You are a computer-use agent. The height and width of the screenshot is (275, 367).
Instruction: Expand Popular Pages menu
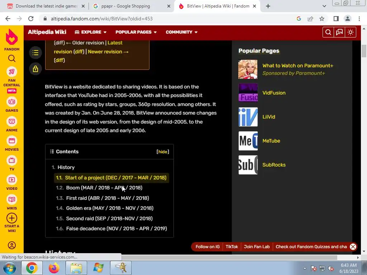[136, 32]
